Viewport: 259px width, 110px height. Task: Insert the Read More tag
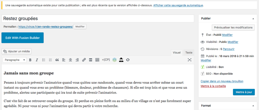(x=91, y=60)
